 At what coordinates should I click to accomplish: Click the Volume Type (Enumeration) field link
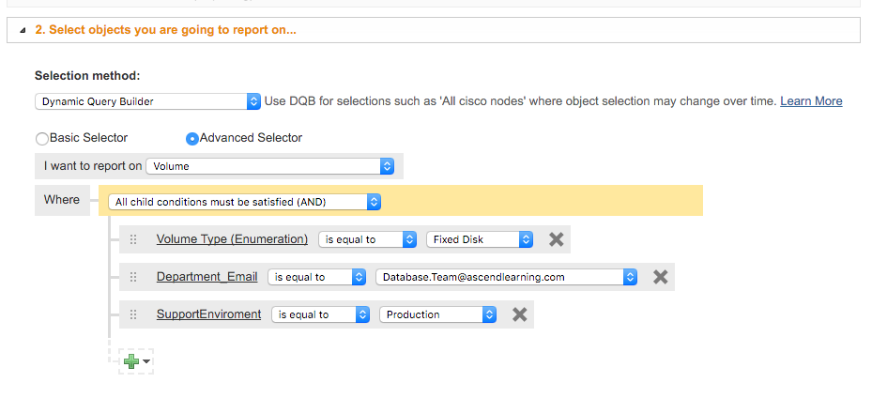[232, 239]
